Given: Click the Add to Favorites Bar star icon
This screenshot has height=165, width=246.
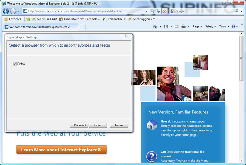Looking at the screenshot, I should (28, 19).
